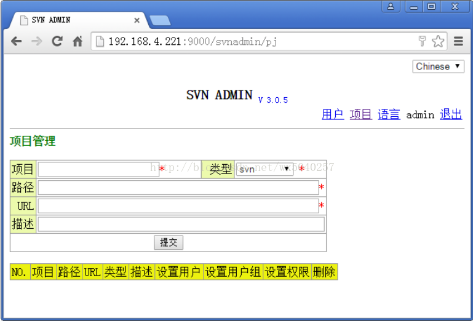Expand the svn type dropdown
The image size is (473, 321).
[264, 169]
